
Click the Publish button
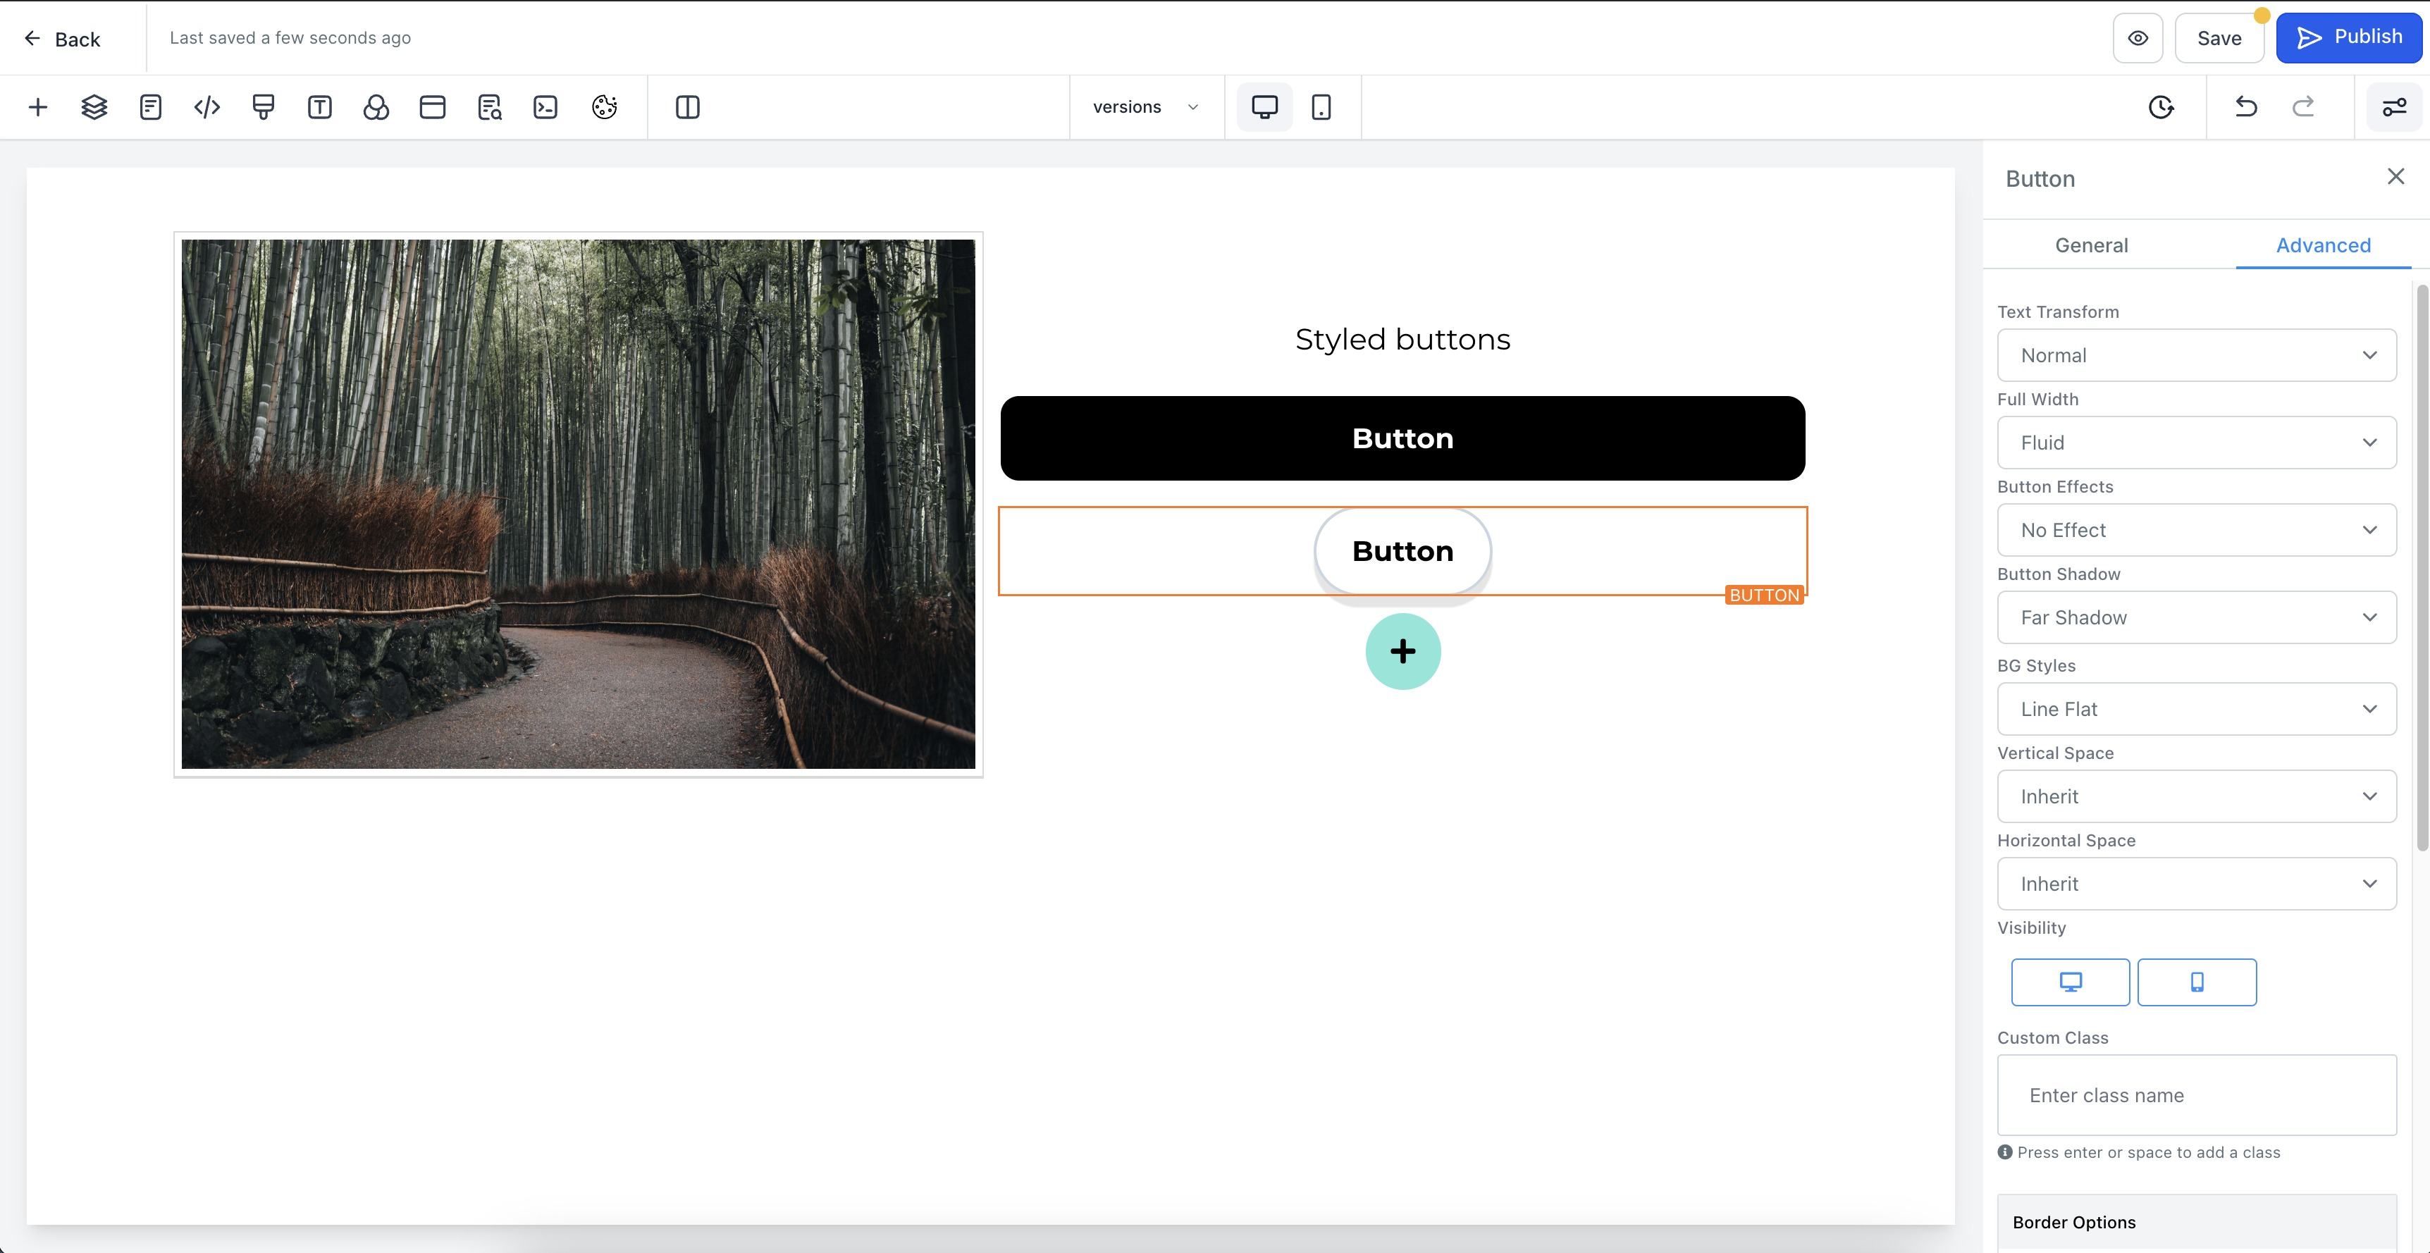[x=2348, y=38]
